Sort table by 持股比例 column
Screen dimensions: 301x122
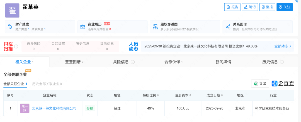(158, 95)
